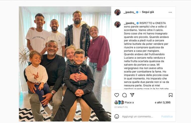Click the verified badge beside caption username

[x=138, y=23]
